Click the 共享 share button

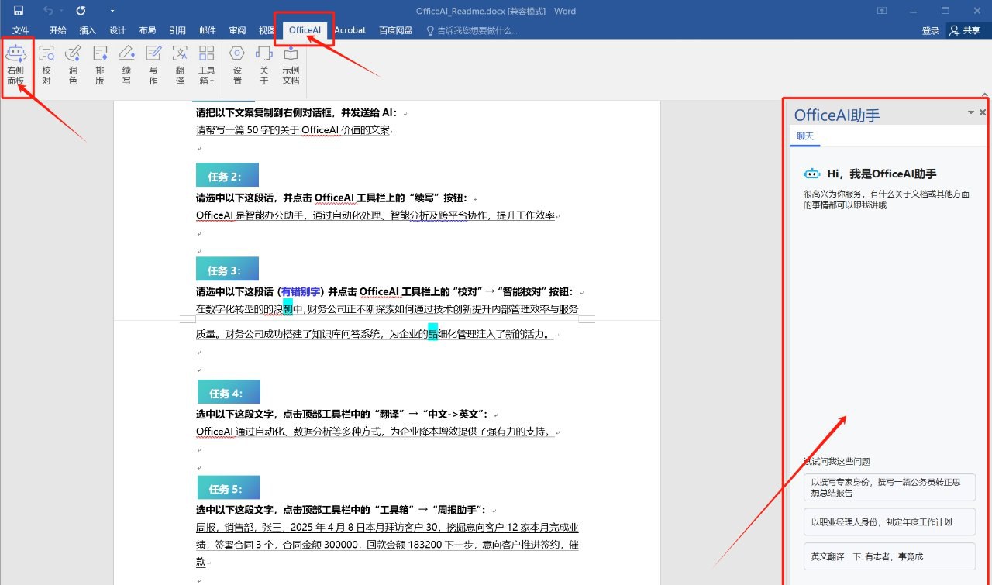click(x=965, y=30)
